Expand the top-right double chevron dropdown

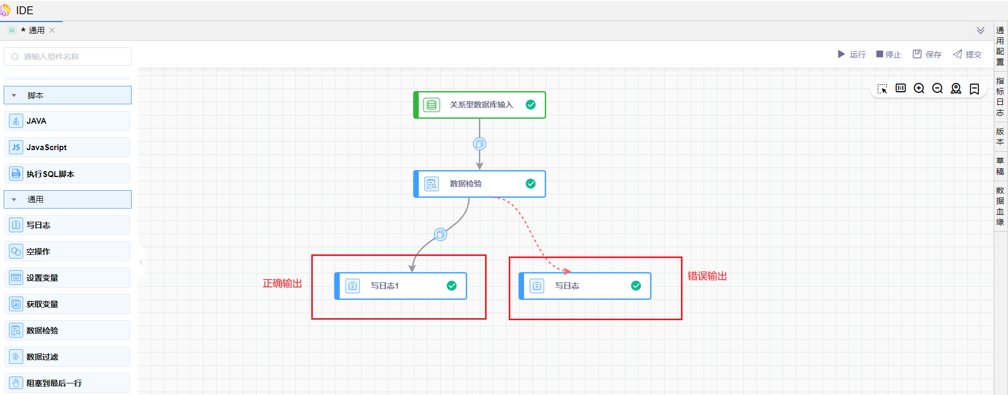(x=980, y=31)
